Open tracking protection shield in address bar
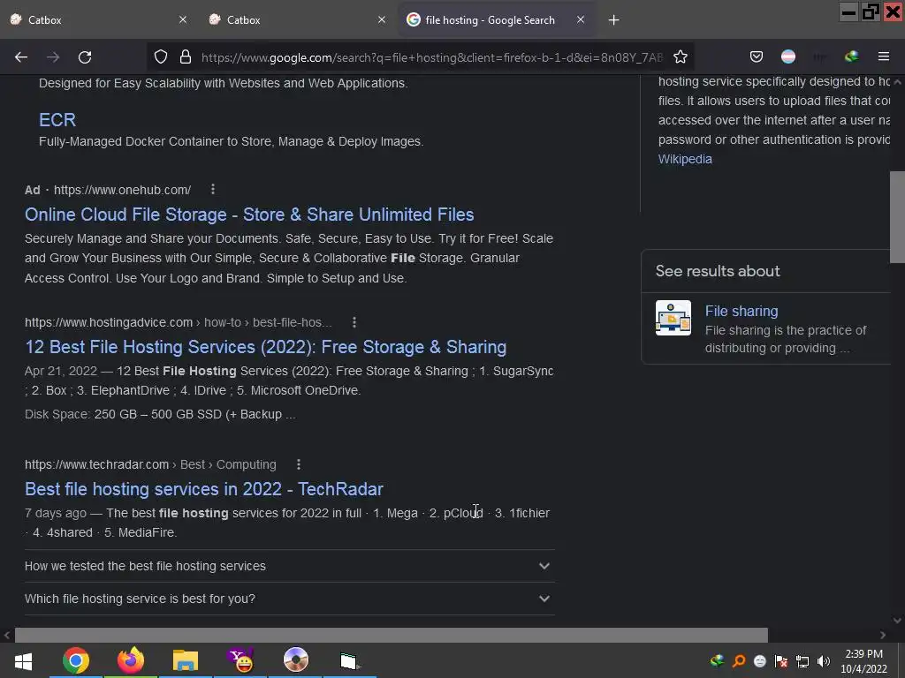Image resolution: width=905 pixels, height=678 pixels. (x=161, y=56)
